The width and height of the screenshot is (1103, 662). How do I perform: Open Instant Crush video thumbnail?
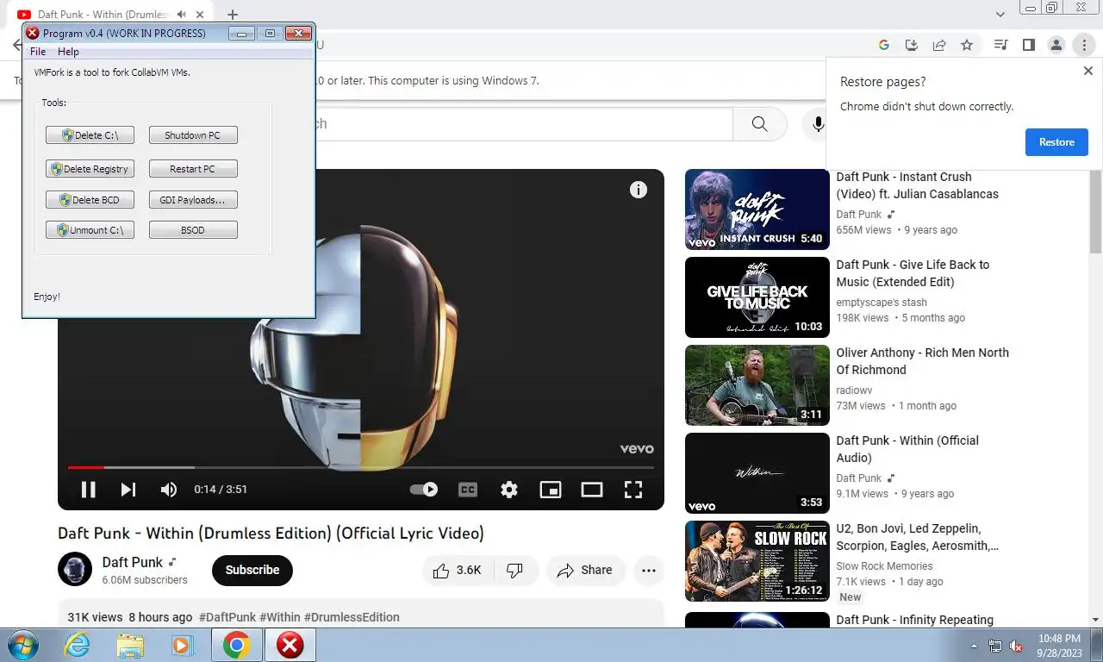[x=757, y=209]
